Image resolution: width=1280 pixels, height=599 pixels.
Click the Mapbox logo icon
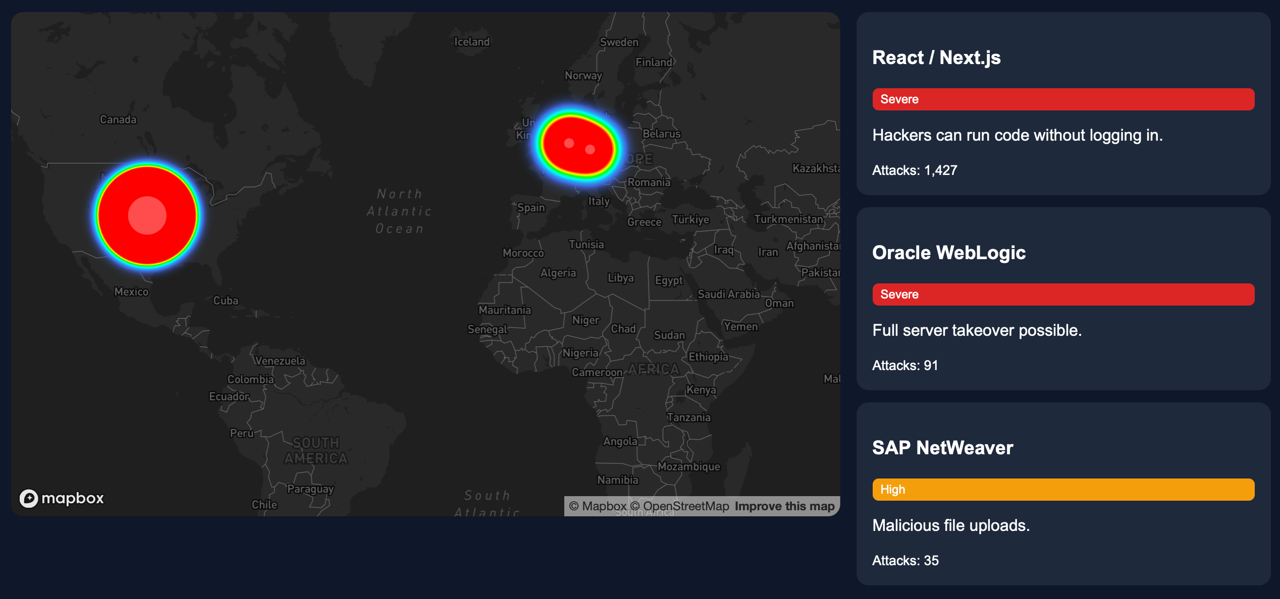[x=29, y=498]
